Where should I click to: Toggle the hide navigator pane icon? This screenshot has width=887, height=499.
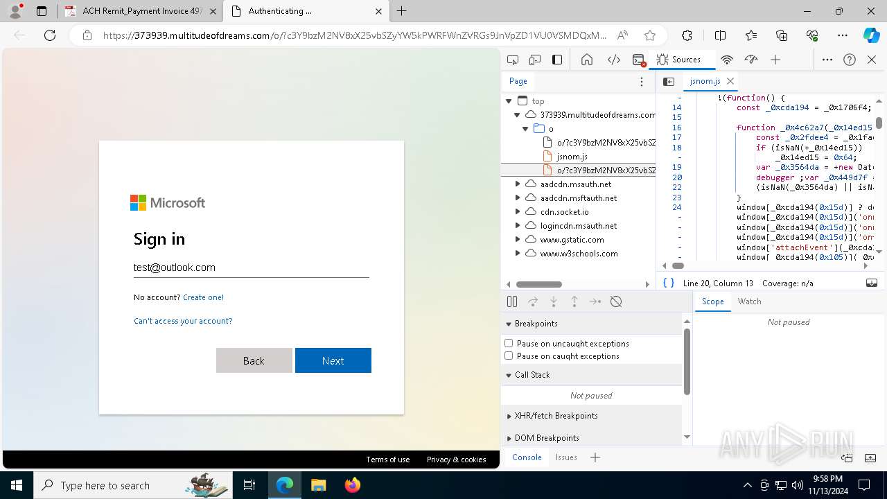[669, 81]
